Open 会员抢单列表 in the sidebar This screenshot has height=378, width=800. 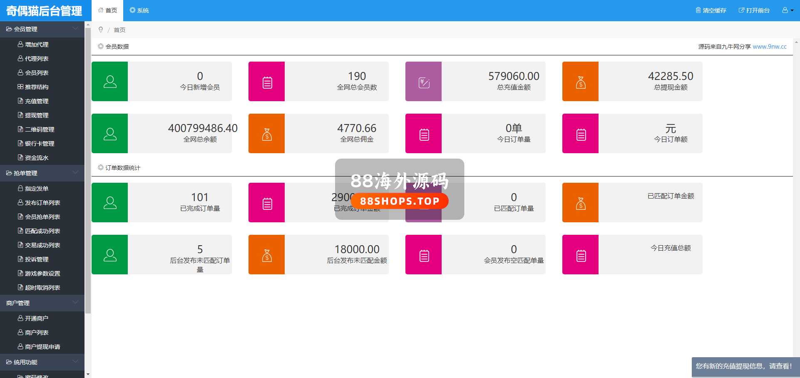[x=42, y=217]
